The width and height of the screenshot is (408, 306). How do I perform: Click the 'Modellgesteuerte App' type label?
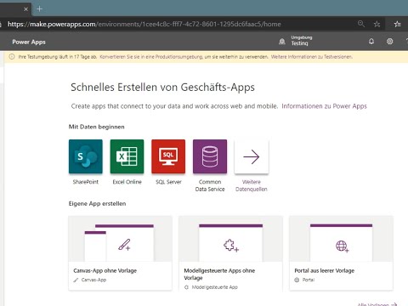pos(215,287)
